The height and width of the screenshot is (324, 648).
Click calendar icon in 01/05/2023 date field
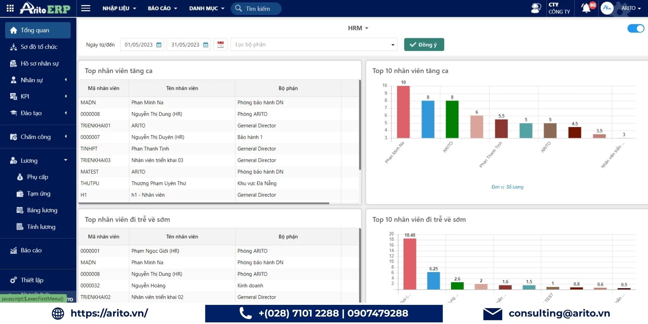coord(159,45)
